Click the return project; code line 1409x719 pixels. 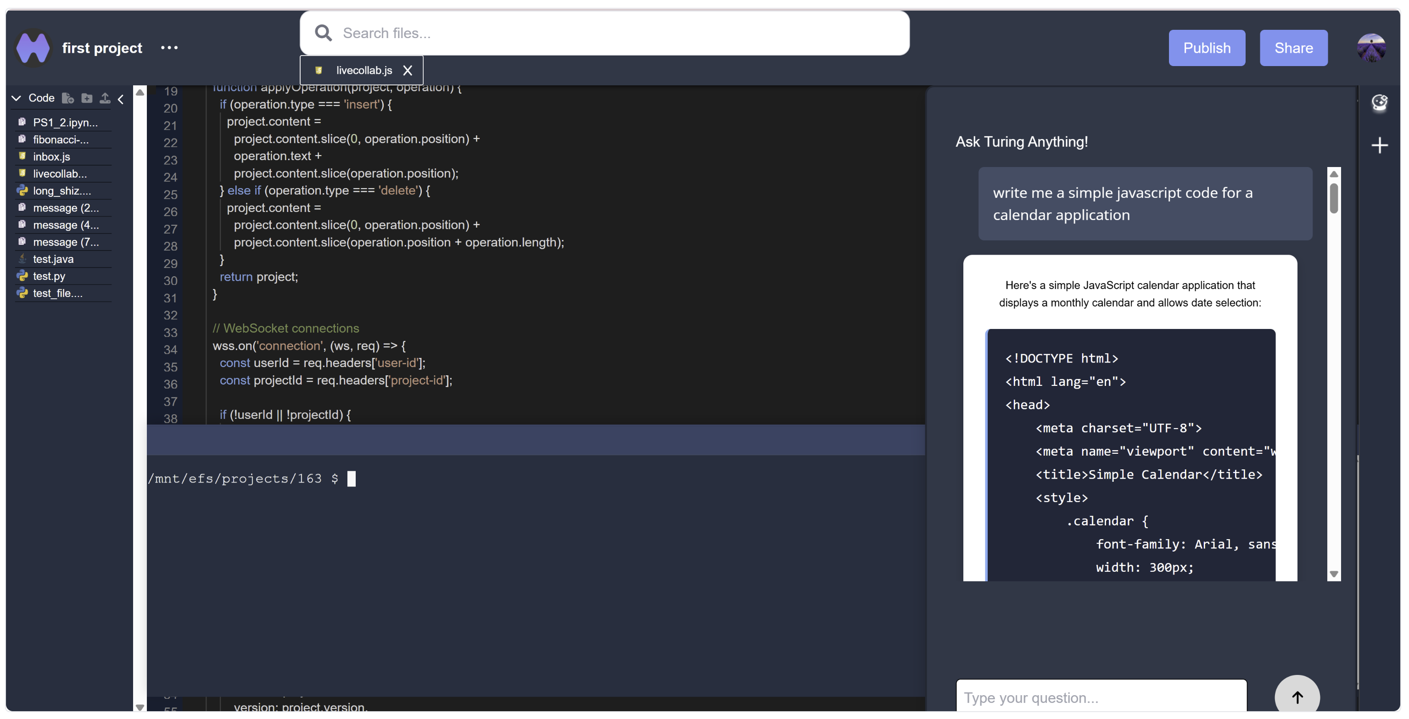(x=259, y=277)
